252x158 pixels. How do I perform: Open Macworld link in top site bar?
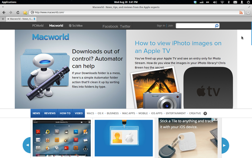coord(56,26)
